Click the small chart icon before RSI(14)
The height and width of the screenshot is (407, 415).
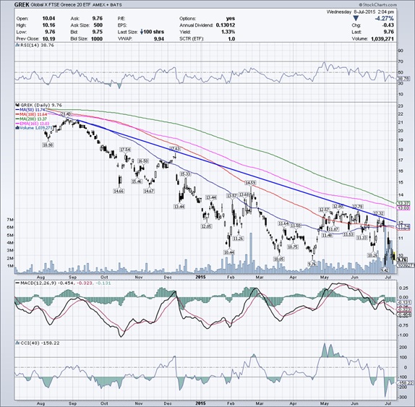[x=18, y=46]
